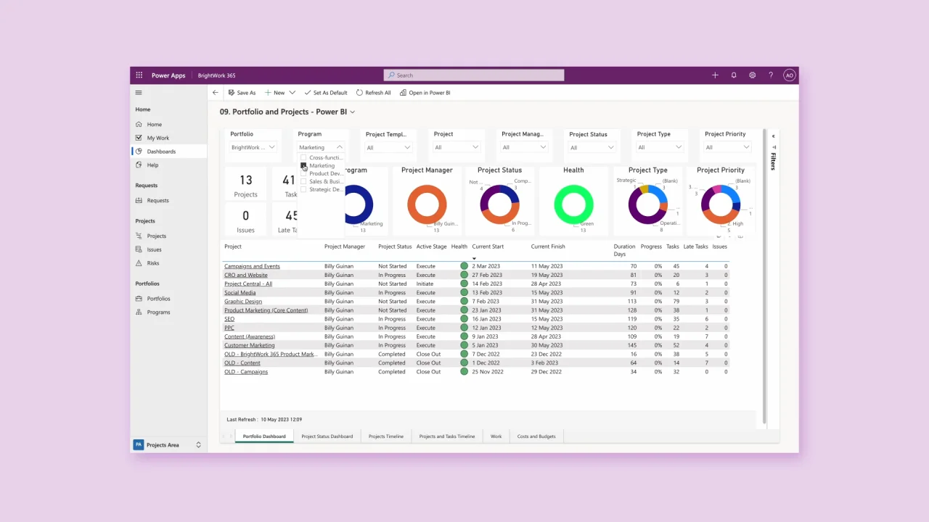Image resolution: width=929 pixels, height=522 pixels.
Task: Expand the dashboard title chevron
Action: [x=353, y=112]
